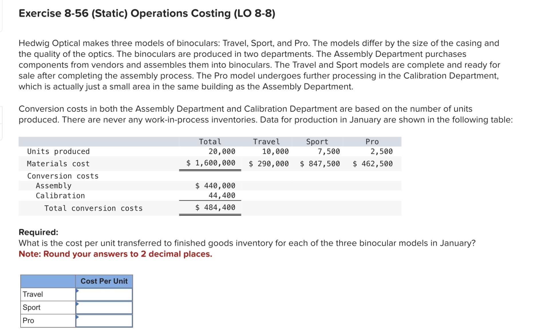Click the blue triangle marker in Sport's answer cell
Screen dimensions: 543x332
pos(77,304)
